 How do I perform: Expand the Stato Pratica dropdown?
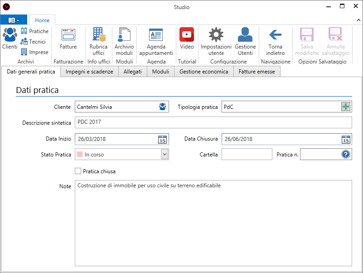coord(165,154)
